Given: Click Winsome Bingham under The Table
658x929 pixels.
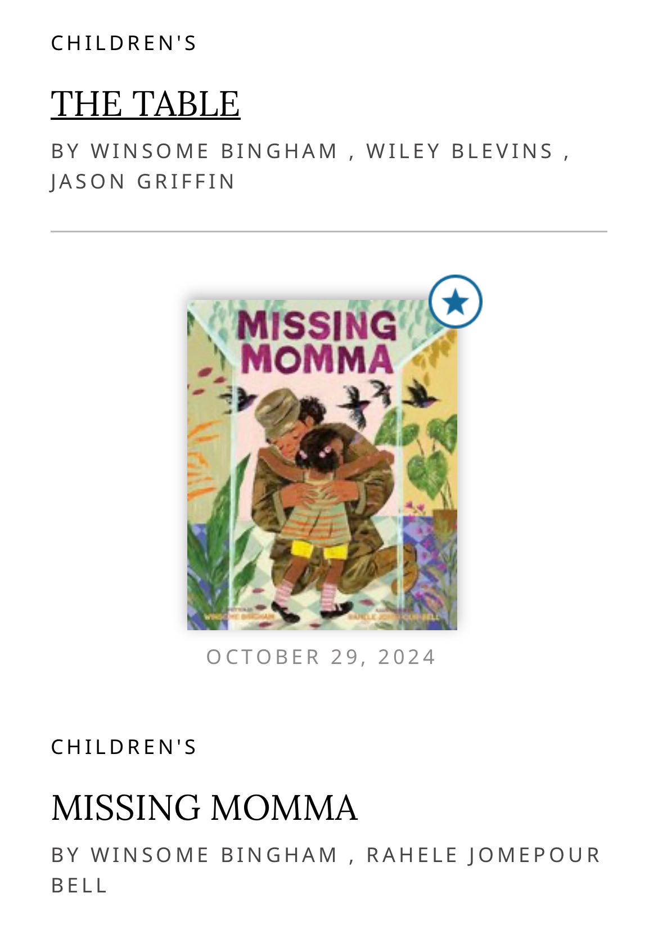Looking at the screenshot, I should tap(214, 151).
